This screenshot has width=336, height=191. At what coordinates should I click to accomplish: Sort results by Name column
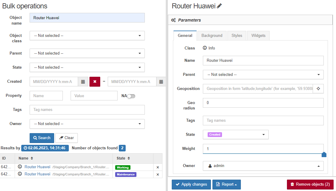[26, 158]
